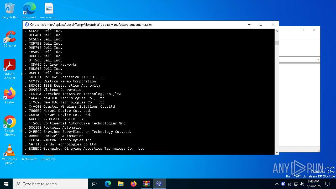The image size is (336, 189).
Task: Close the background window behind the console
Action: [x=314, y=30]
